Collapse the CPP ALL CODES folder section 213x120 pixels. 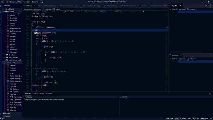tap(12, 12)
